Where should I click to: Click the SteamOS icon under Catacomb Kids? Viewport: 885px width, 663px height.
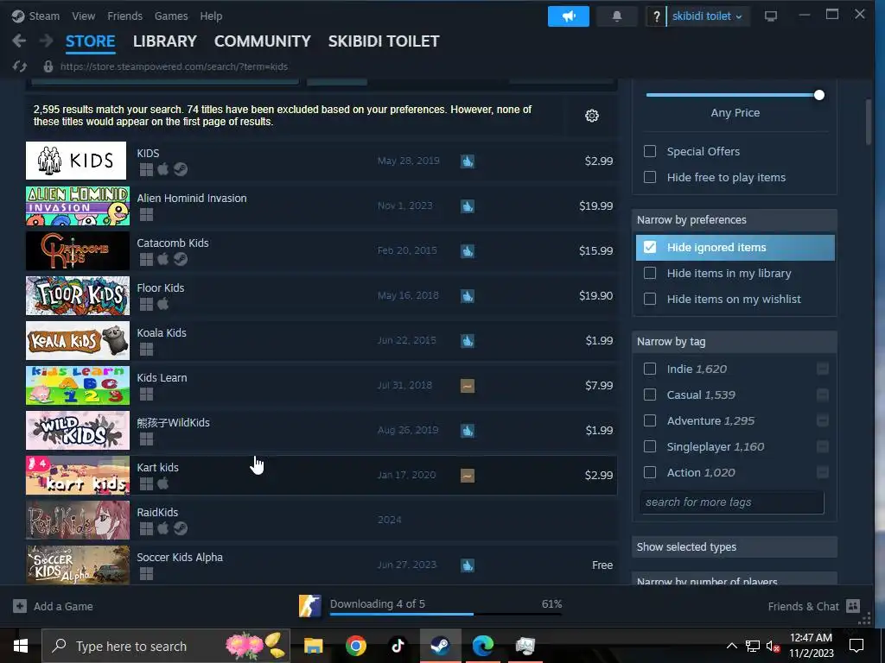coord(181,259)
